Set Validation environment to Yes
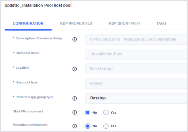188x132 pixels. (106, 126)
